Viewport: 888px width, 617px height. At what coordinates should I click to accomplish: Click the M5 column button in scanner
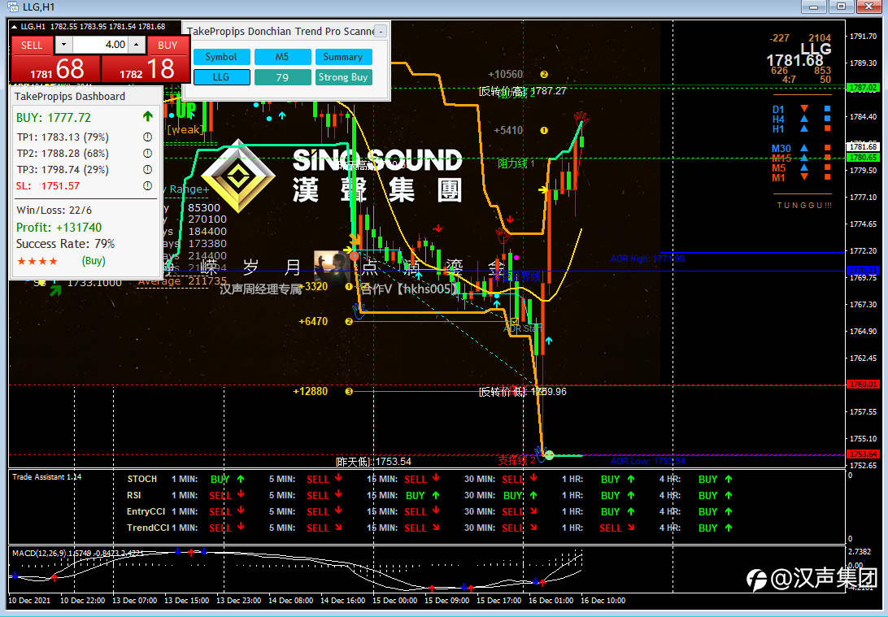coord(282,57)
